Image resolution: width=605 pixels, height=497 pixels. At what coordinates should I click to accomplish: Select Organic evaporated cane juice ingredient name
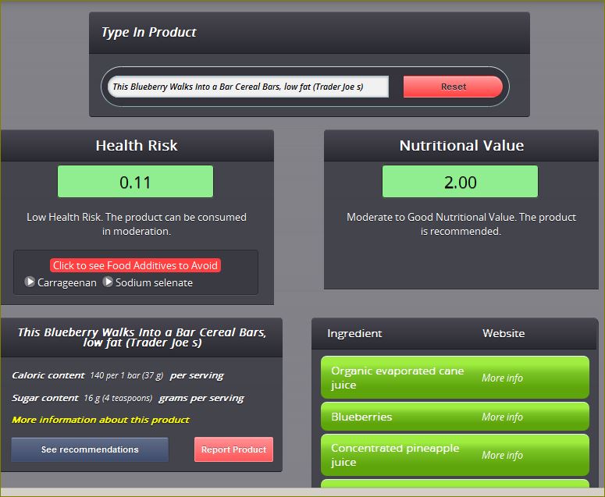[397, 378]
